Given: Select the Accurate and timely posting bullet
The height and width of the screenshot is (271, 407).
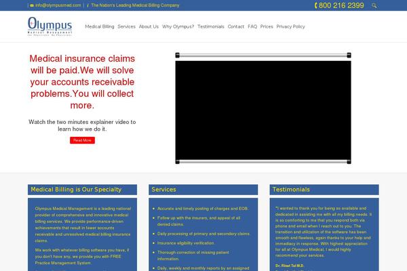Looking at the screenshot, I should pos(203,209).
